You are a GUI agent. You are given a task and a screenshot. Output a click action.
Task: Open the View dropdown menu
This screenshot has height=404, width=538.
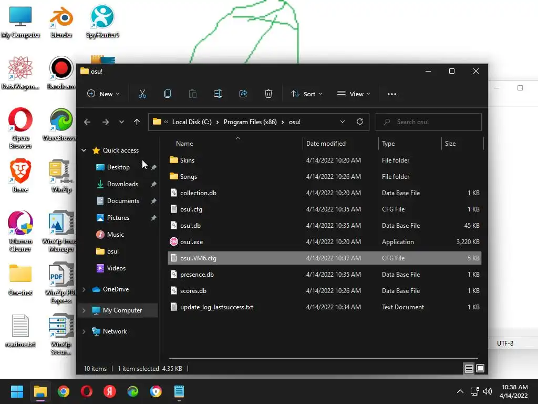point(354,94)
